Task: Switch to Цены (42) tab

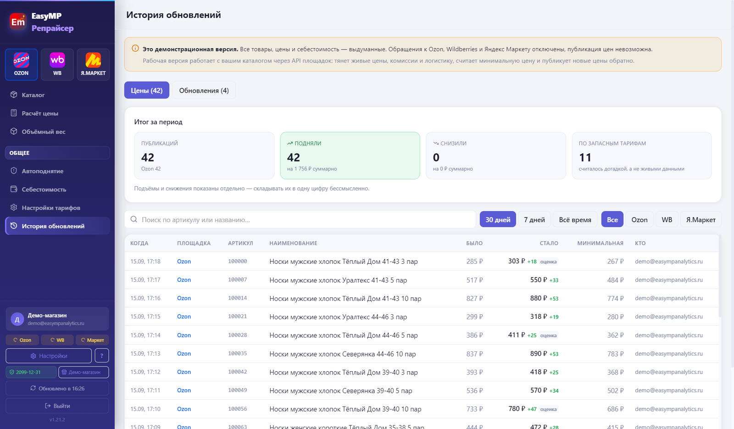Action: 147,90
